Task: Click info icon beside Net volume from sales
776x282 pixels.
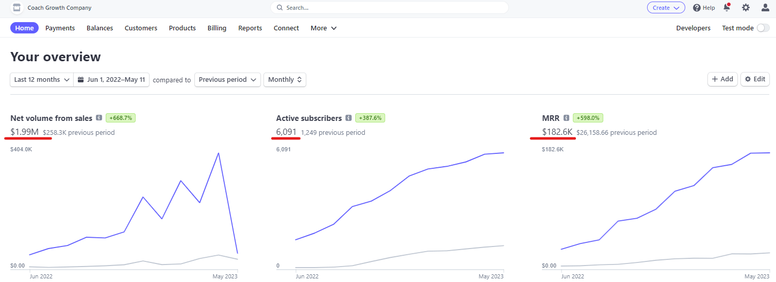Action: point(99,118)
